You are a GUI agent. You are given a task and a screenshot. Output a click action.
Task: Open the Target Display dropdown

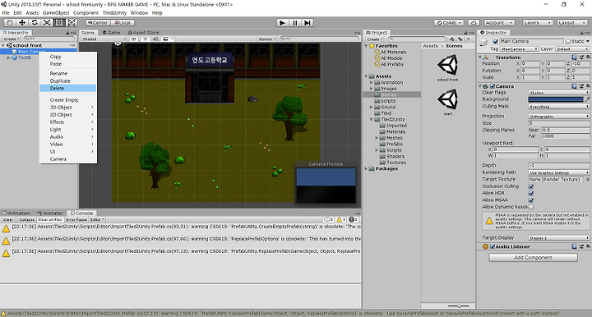[559, 238]
